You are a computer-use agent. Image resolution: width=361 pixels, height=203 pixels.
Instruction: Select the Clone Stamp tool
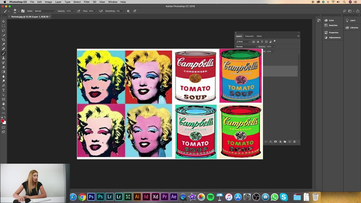[x=4, y=58]
